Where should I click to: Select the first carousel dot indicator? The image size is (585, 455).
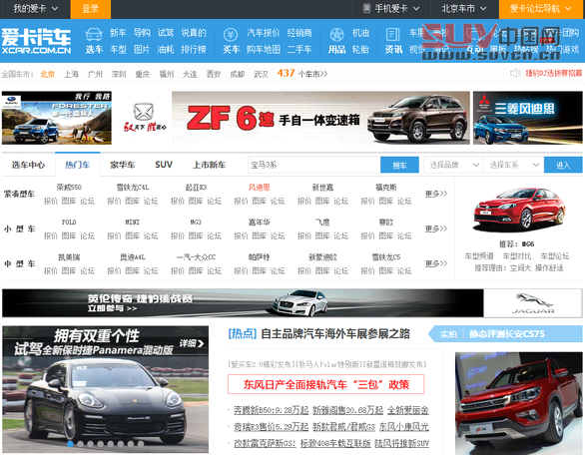(x=70, y=444)
